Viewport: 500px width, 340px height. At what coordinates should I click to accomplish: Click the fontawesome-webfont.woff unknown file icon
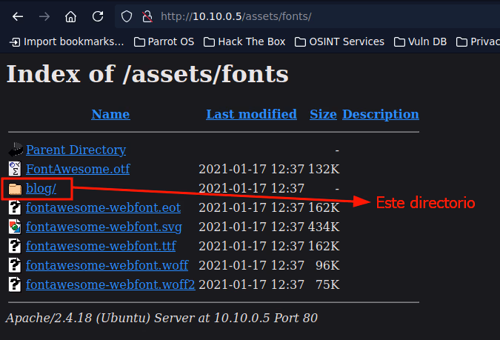[15, 265]
